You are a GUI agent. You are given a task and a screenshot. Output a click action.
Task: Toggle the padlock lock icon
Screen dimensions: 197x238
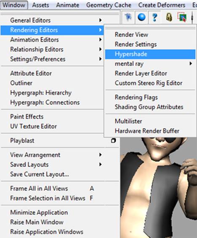(x=169, y=17)
